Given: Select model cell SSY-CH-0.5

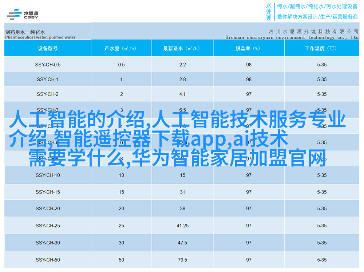Looking at the screenshot, I should pyautogui.click(x=48, y=65).
